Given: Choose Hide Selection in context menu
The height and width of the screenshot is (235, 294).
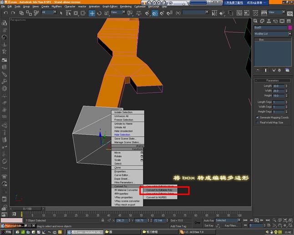Looking at the screenshot, I should click(122, 135).
